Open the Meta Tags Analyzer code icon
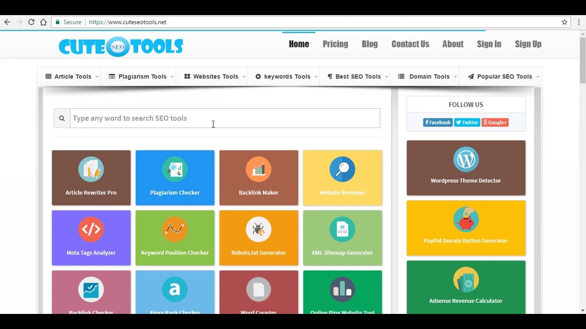The image size is (586, 329). point(91,229)
